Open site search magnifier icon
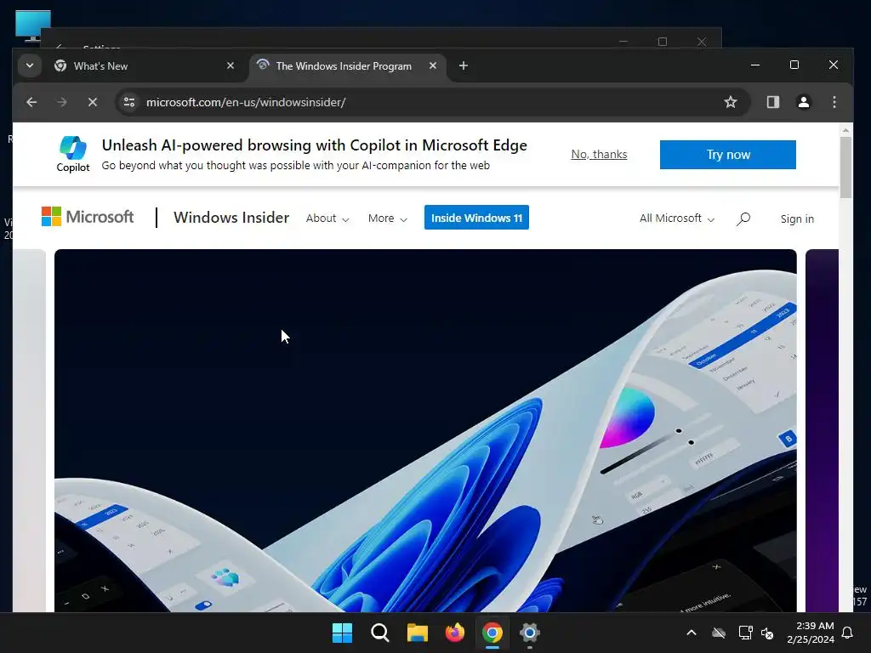 [743, 219]
